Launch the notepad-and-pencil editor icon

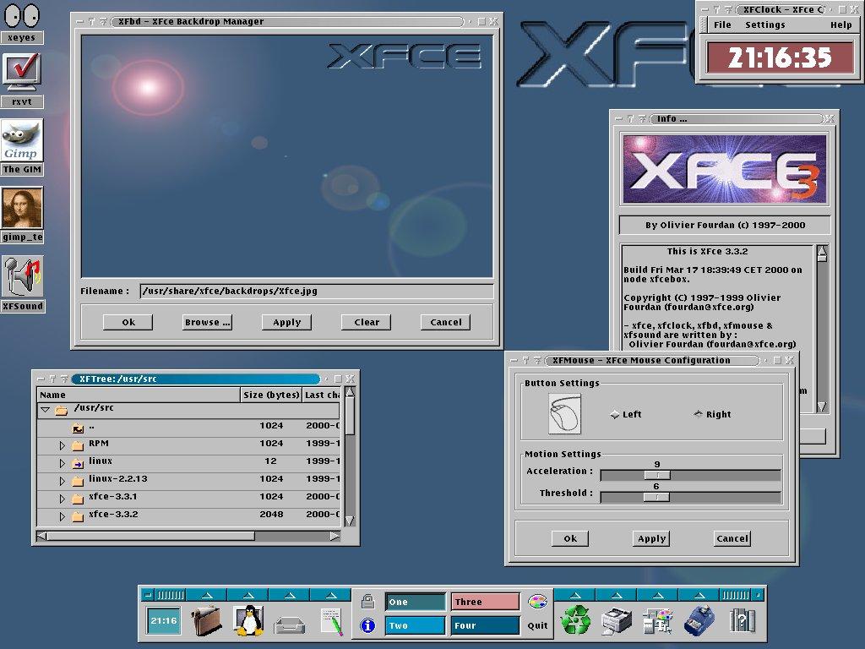pyautogui.click(x=331, y=621)
